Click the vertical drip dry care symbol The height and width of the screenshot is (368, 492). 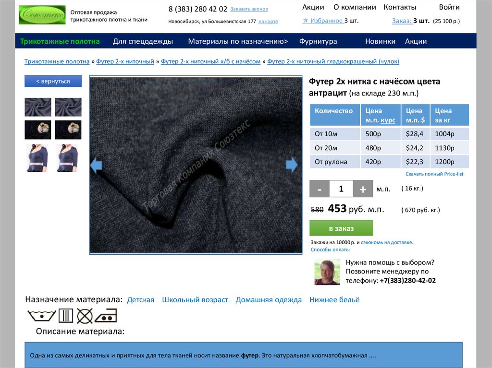pyautogui.click(x=65, y=315)
